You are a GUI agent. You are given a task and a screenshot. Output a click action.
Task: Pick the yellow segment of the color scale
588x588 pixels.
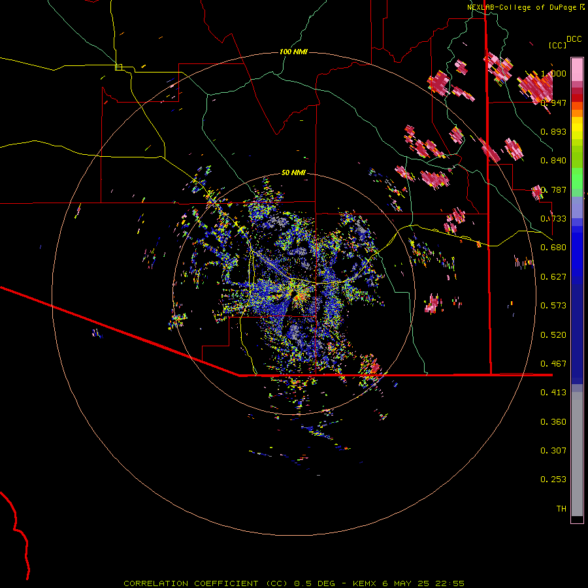tap(577, 128)
